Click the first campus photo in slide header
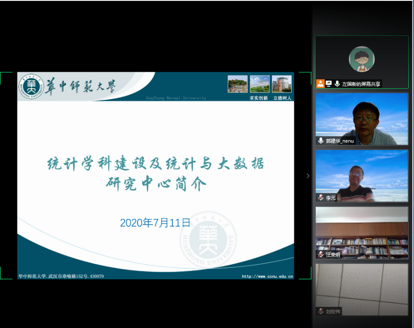Image resolution: width=414 pixels, height=328 pixels. [x=237, y=84]
